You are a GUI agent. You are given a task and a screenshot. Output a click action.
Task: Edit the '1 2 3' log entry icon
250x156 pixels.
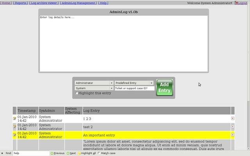click(14, 119)
